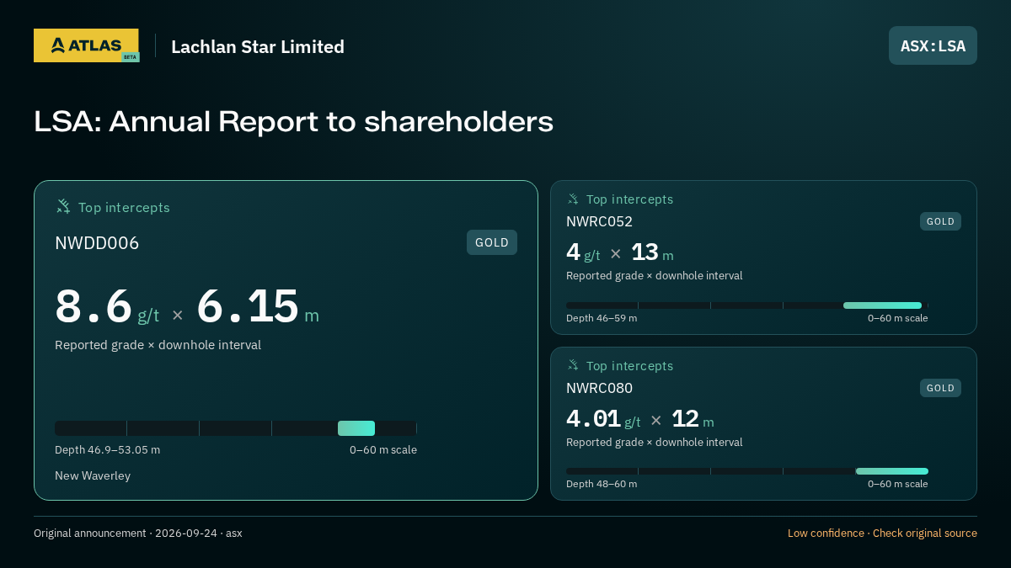Click the Lachlan Star Limited company name
1011x568 pixels.
click(x=258, y=47)
